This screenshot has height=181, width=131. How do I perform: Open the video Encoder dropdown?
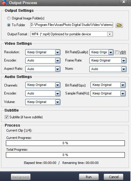click(43, 61)
